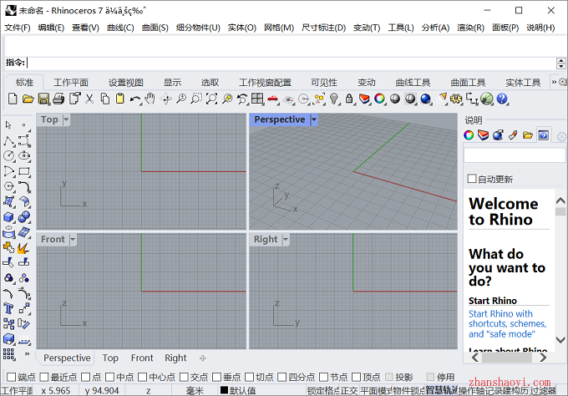
Task: Open the 毫米 units field in status bar
Action: point(195,390)
